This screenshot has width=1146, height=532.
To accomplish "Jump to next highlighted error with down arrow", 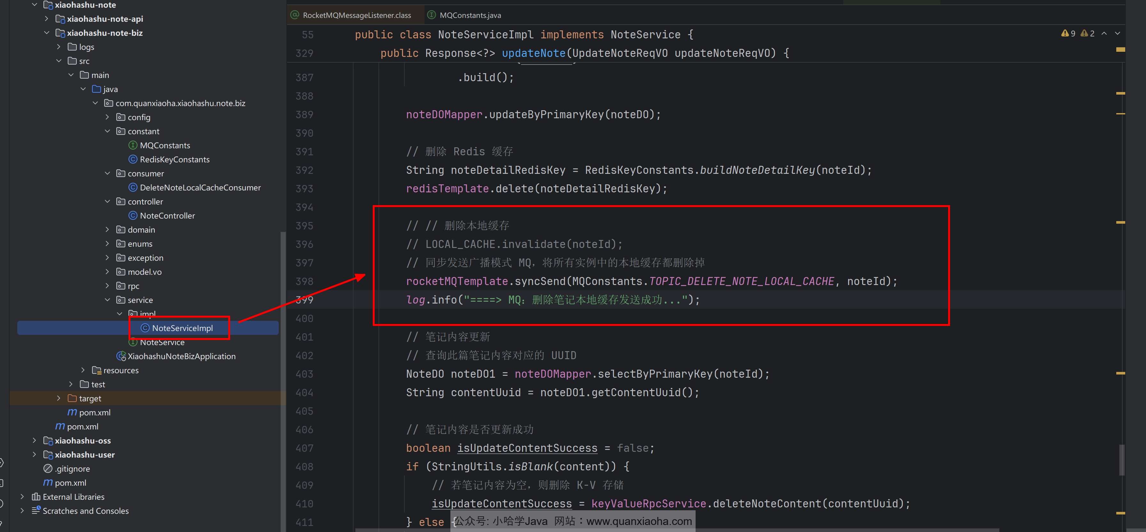I will pyautogui.click(x=1118, y=33).
